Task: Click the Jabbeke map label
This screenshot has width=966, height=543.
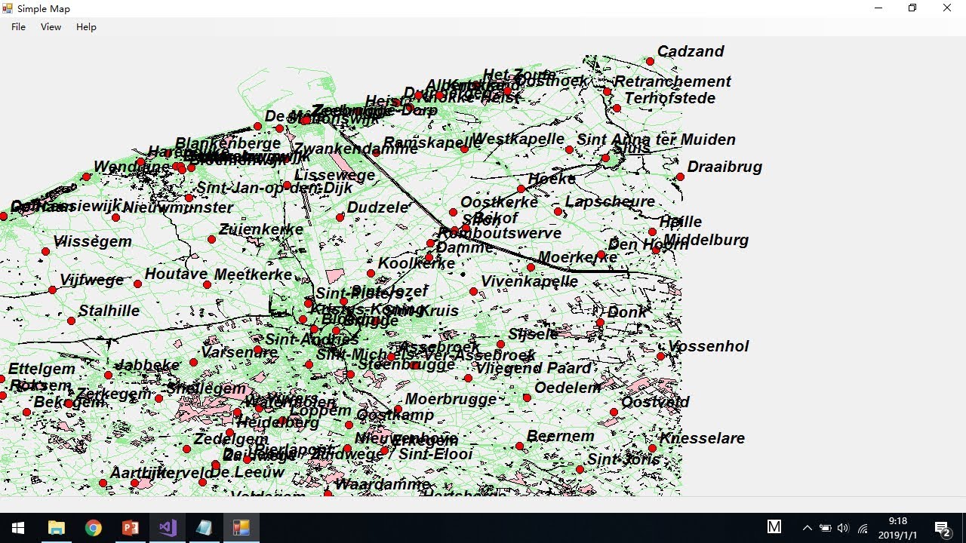Action: (x=147, y=365)
